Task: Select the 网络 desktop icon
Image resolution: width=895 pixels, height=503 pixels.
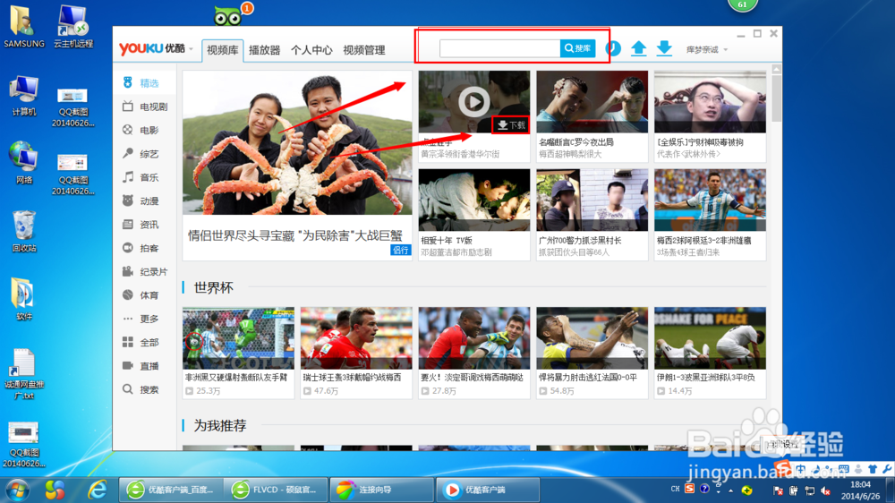Action: [24, 163]
